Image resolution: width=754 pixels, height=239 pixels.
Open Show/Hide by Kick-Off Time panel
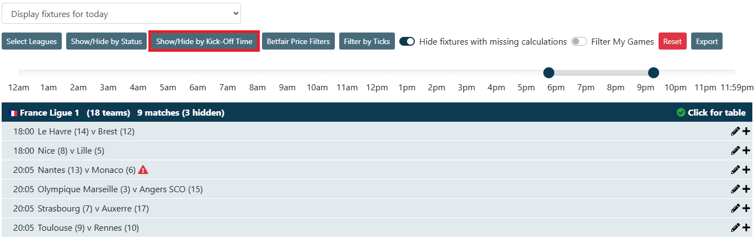click(x=204, y=41)
